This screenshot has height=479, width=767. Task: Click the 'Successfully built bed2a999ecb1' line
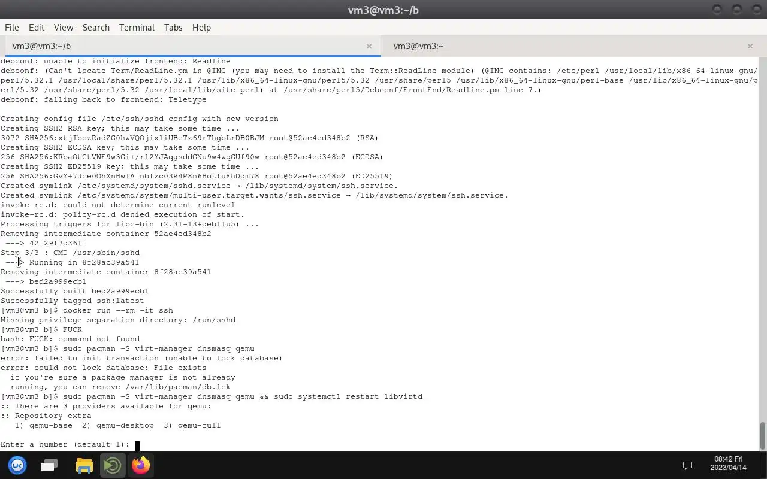(x=75, y=291)
